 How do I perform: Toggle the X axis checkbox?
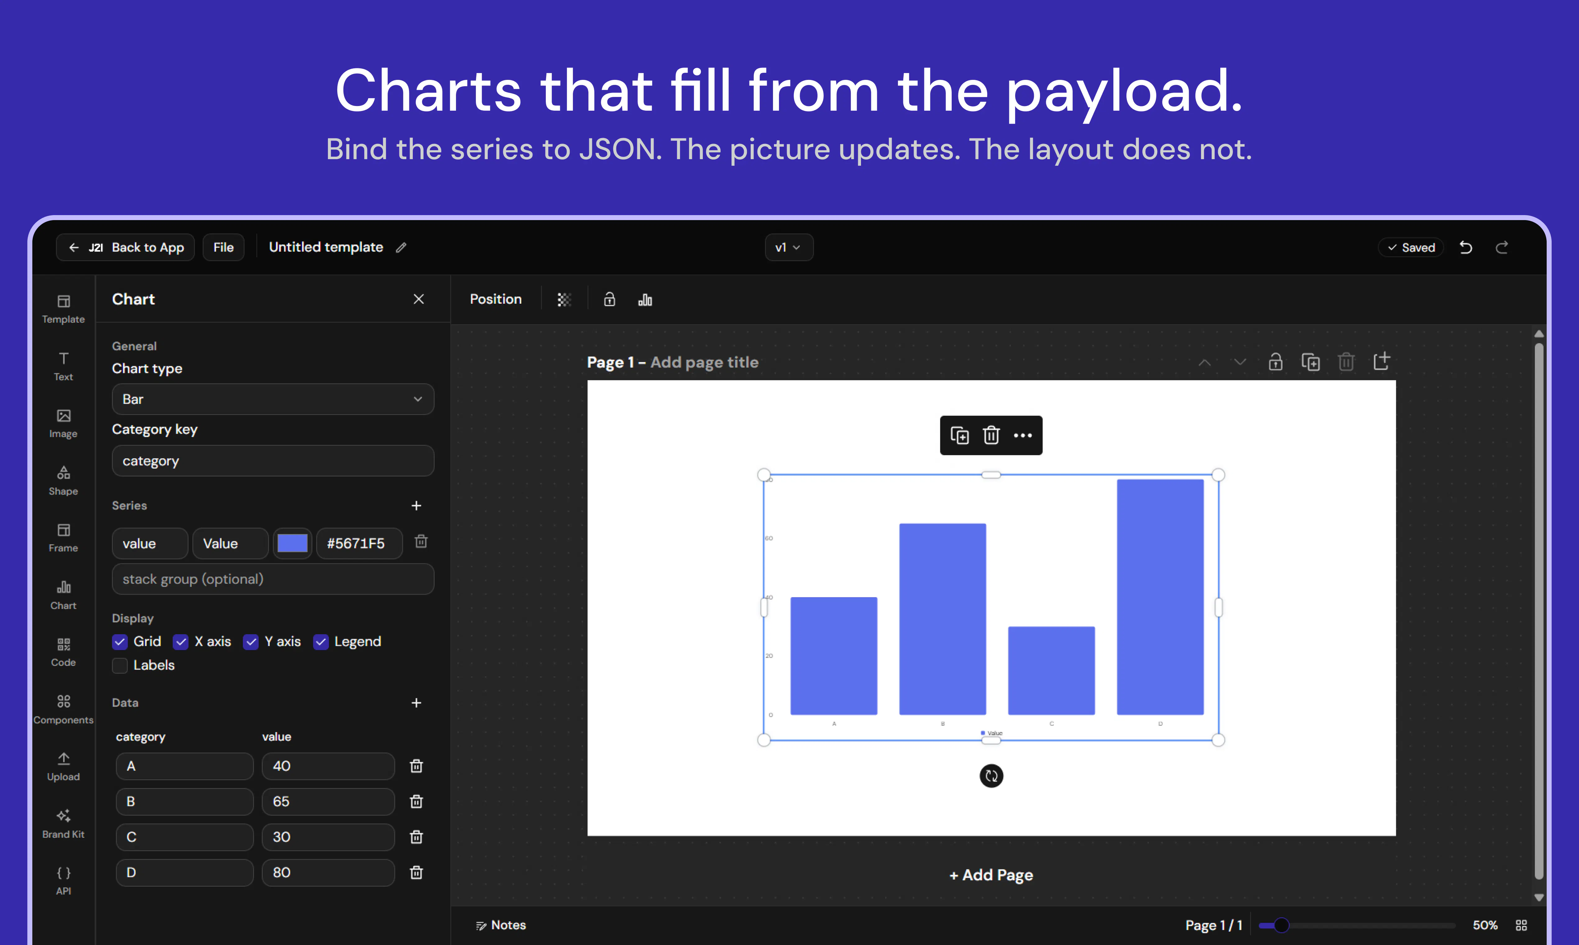[181, 641]
